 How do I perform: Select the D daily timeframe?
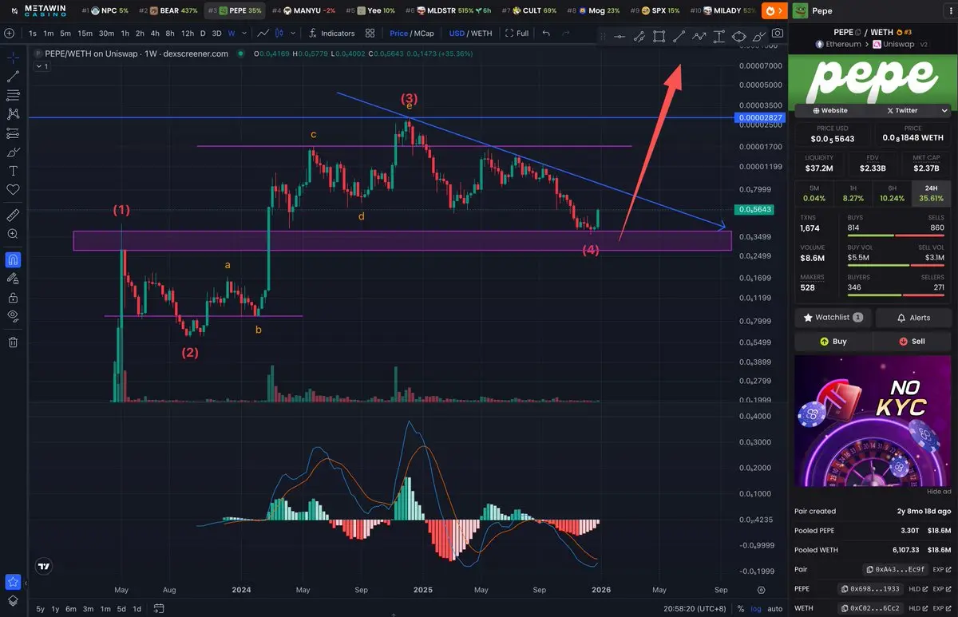click(203, 34)
